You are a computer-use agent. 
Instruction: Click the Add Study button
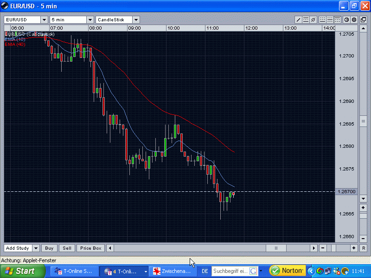[18, 248]
